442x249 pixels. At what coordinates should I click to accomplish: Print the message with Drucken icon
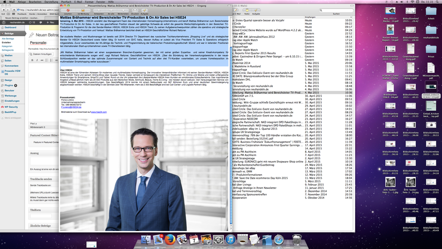135,10
